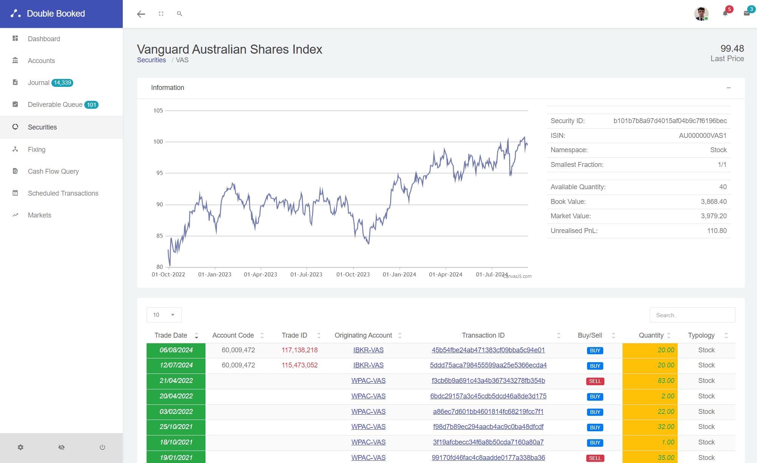Viewport: 757px width, 463px height.
Task: Open search with the magnifier icon
Action: (179, 14)
